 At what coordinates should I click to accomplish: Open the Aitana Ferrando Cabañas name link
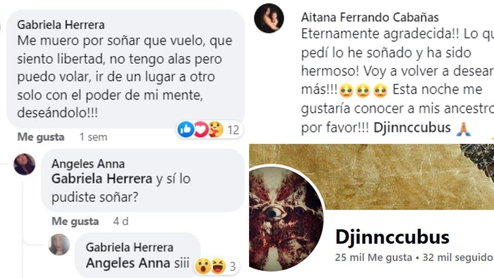[x=370, y=17]
